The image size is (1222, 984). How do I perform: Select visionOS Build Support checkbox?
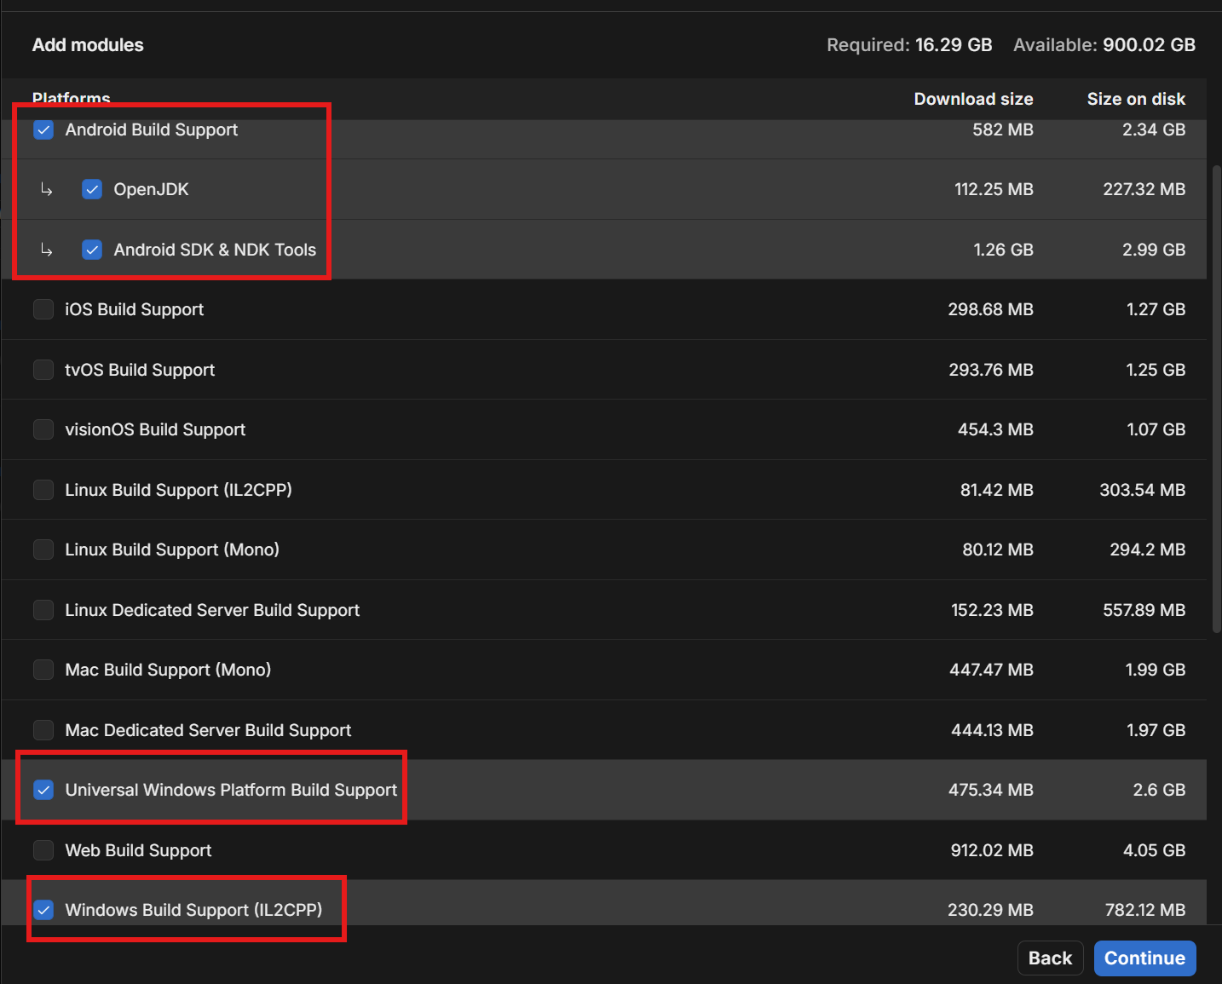click(43, 429)
